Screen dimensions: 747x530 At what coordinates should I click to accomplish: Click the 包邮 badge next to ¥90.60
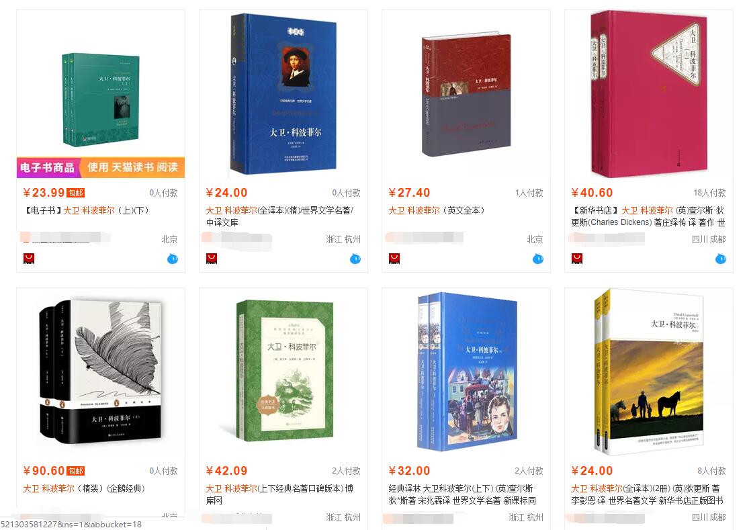pyautogui.click(x=76, y=471)
